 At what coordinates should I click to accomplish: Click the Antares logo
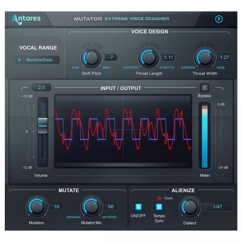pyautogui.click(x=26, y=19)
